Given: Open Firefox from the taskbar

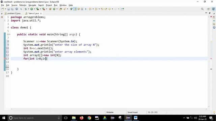Looking at the screenshot, I should point(82,118).
